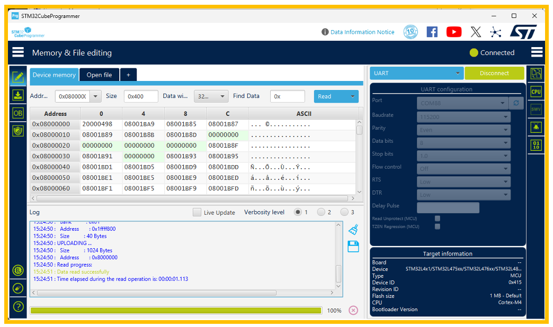The width and height of the screenshot is (553, 327).
Task: Click the log horizontal scrollbar
Action: [157, 293]
